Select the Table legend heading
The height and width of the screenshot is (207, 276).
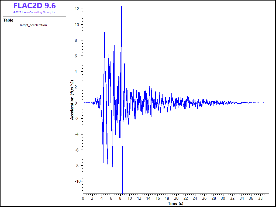coord(8,20)
